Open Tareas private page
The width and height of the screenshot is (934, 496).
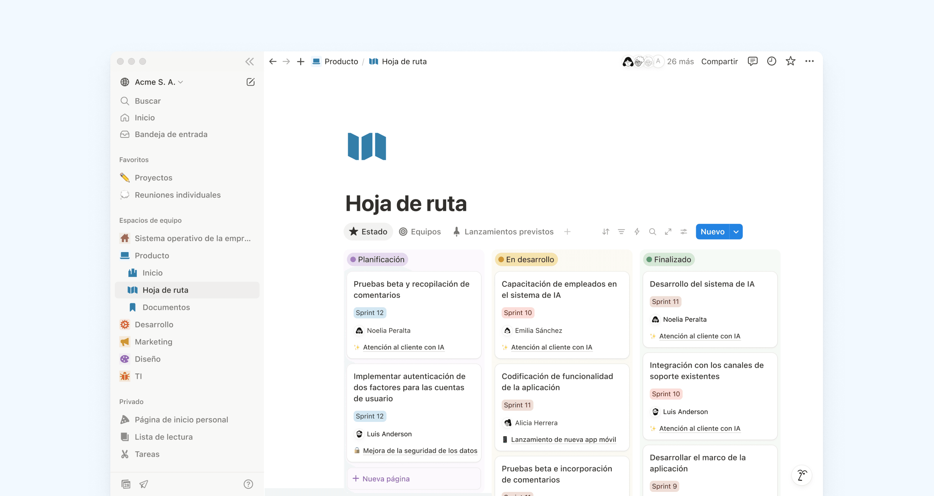pos(187,454)
